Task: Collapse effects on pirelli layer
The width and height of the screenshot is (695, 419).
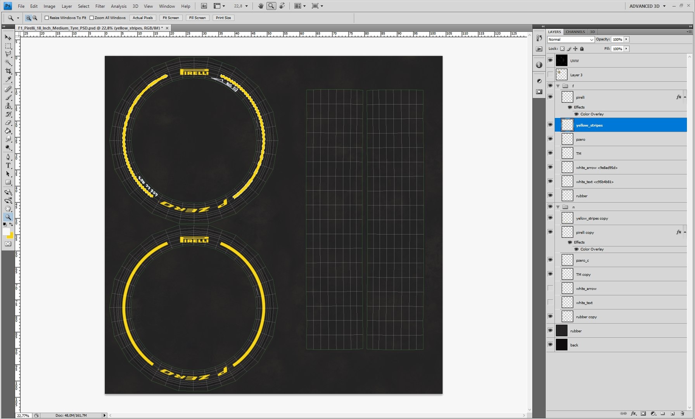Action: tap(685, 97)
